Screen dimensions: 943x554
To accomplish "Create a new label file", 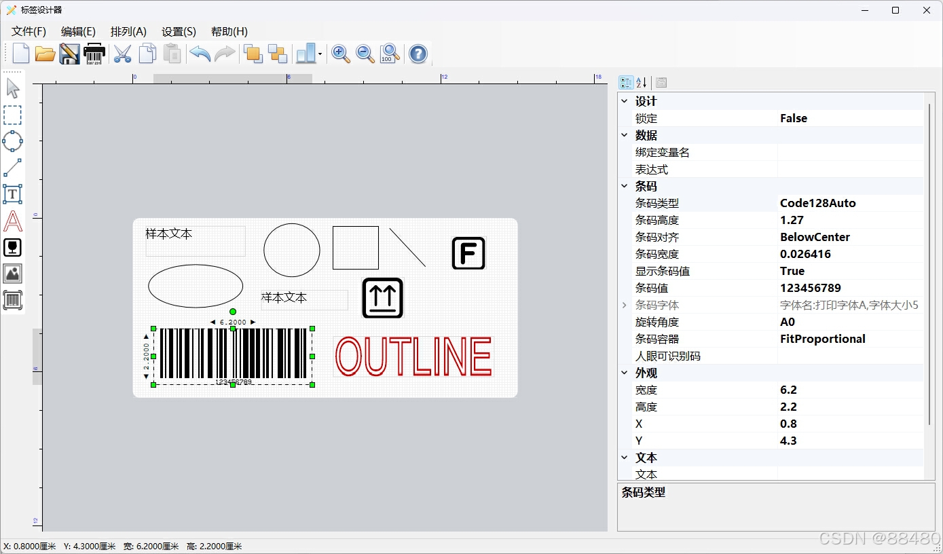I will pyautogui.click(x=21, y=53).
